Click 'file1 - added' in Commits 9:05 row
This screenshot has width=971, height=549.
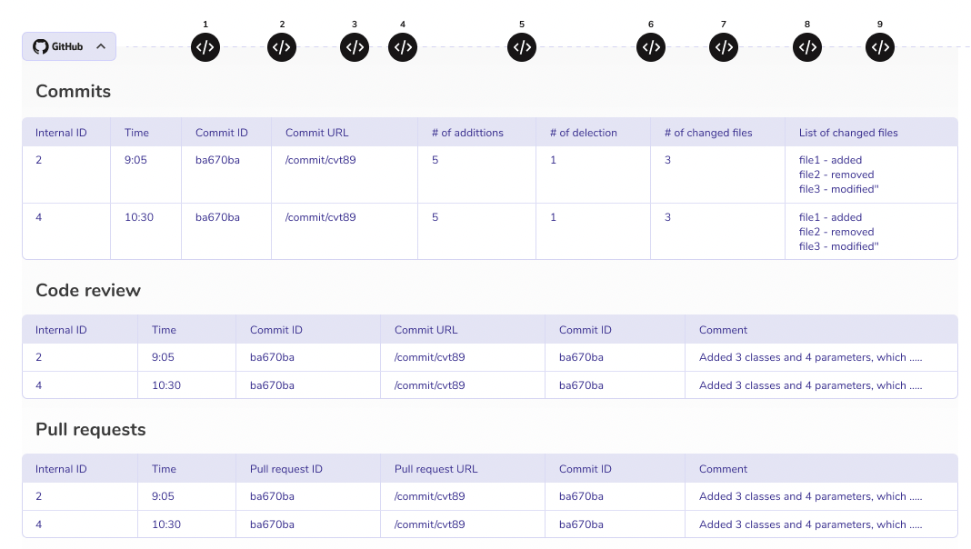(x=830, y=160)
